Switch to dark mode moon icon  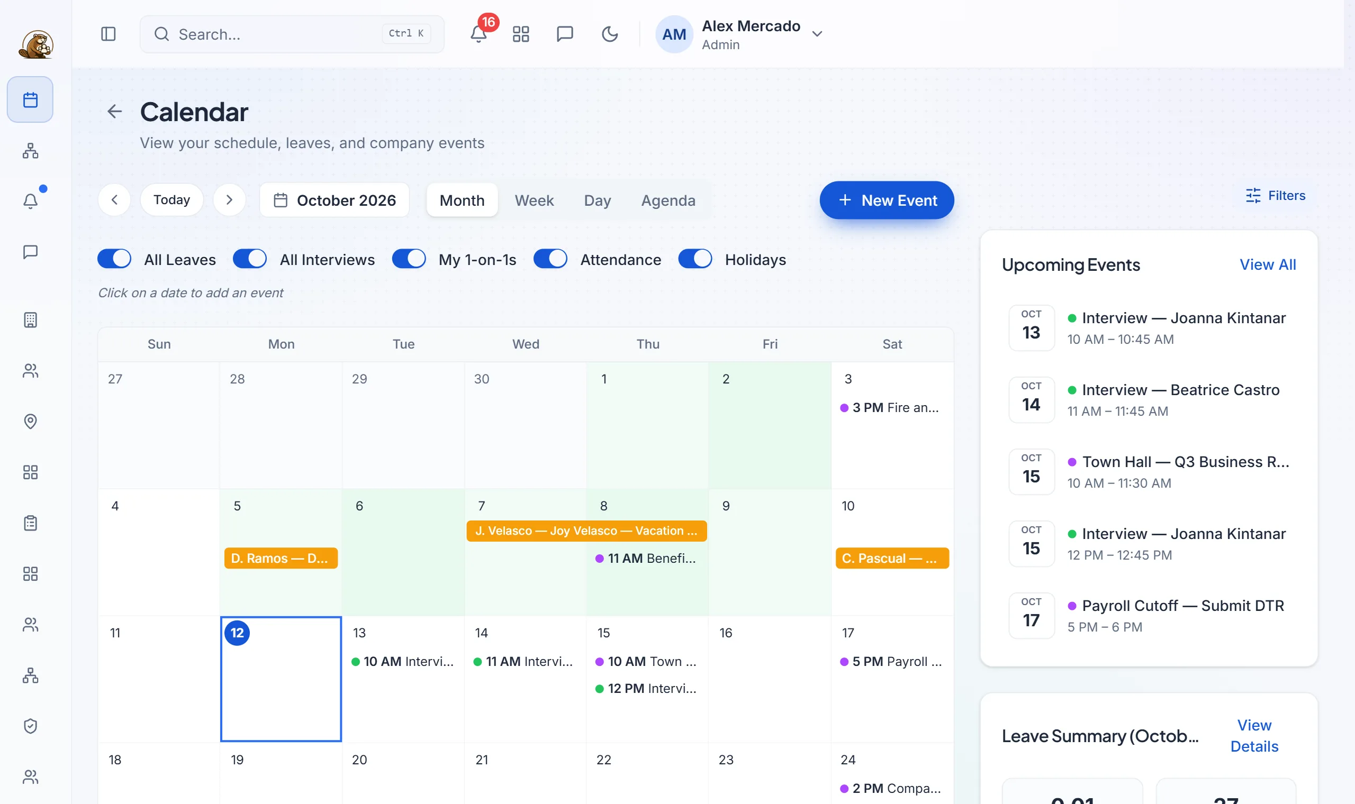click(x=610, y=34)
